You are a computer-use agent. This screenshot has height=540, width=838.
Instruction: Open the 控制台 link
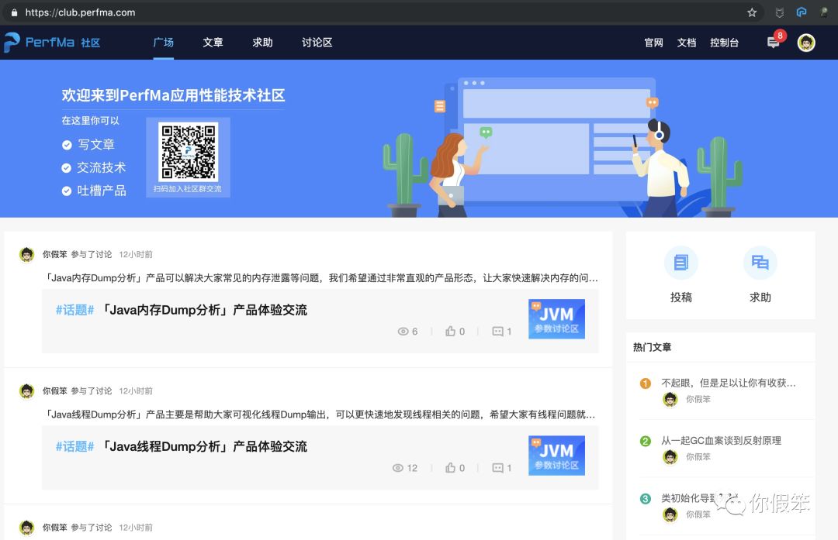[x=724, y=43]
